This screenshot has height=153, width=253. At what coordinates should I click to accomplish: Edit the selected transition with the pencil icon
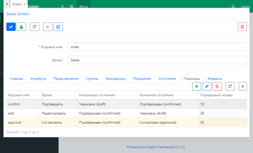tap(207, 86)
